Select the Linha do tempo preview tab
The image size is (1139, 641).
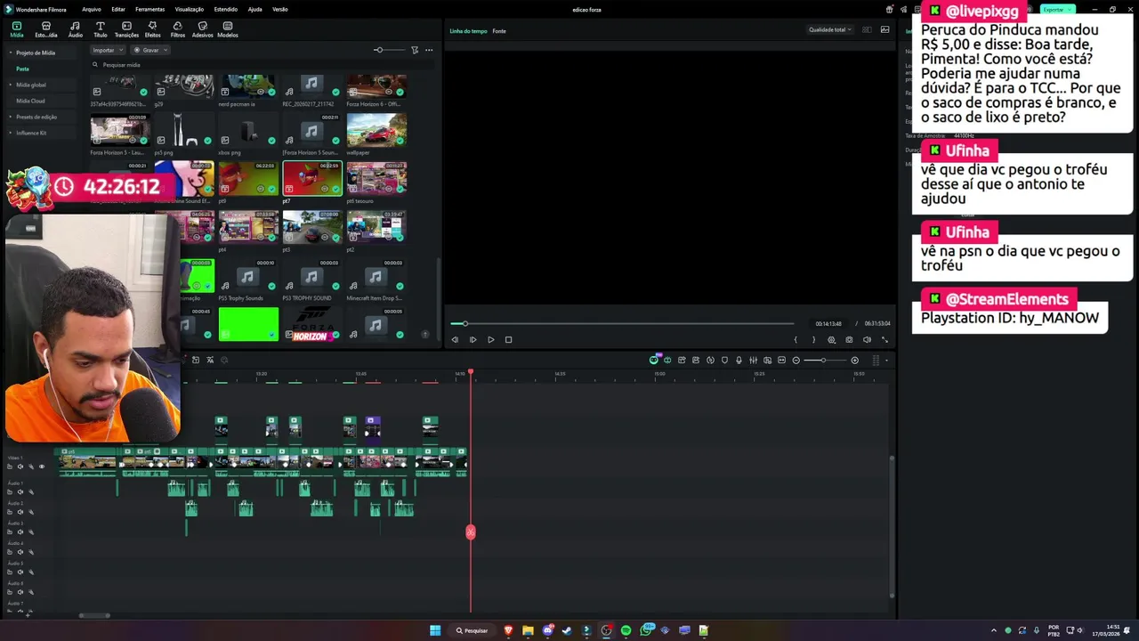point(468,31)
